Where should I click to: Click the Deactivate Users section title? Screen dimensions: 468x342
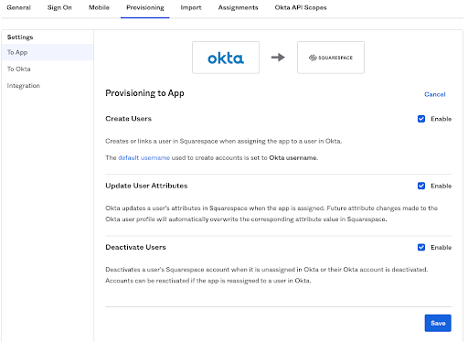(135, 247)
